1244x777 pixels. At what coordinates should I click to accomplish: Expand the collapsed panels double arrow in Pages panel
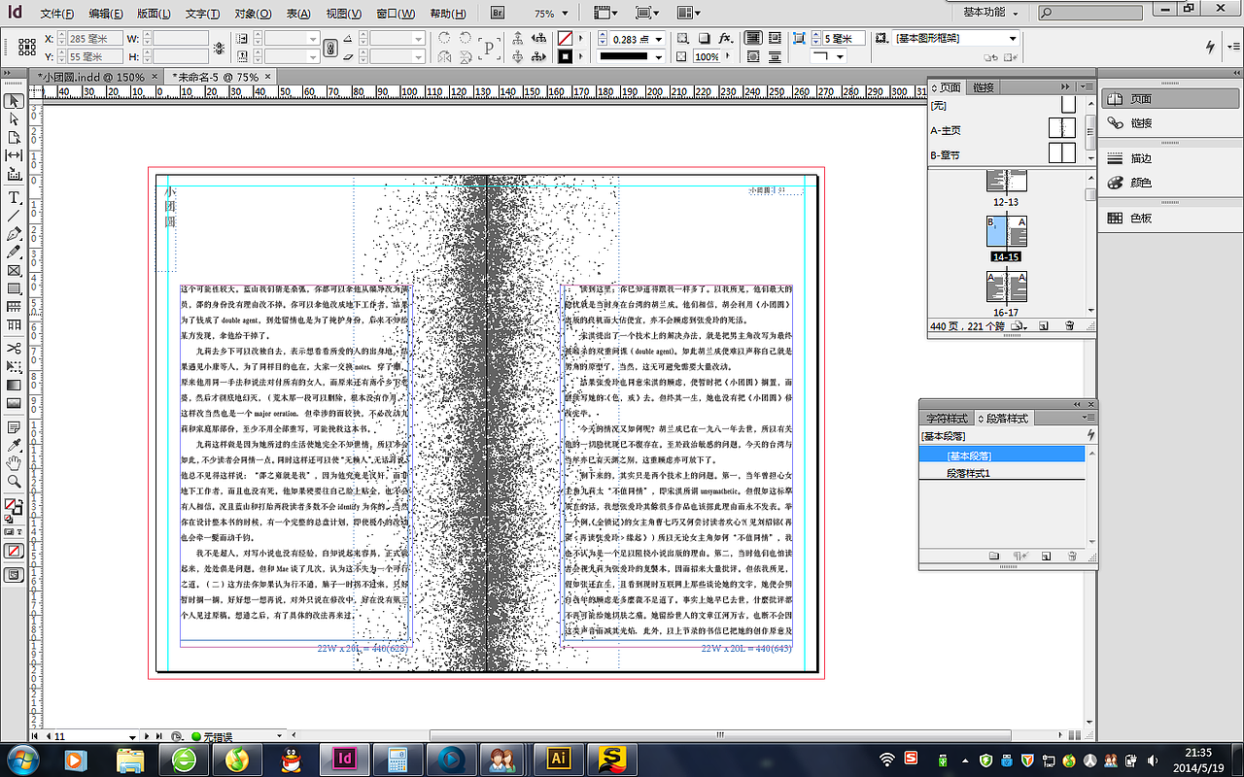coord(1066,87)
